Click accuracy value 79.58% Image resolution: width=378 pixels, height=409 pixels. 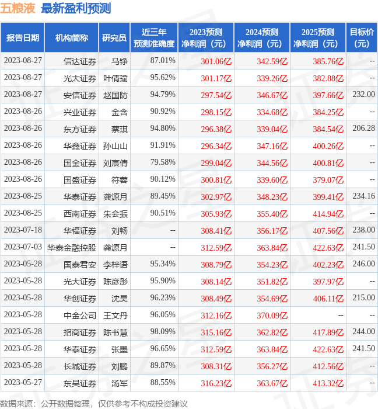(x=163, y=162)
